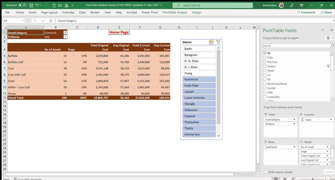Click the Ribbon Display Options icon

tap(301, 5)
